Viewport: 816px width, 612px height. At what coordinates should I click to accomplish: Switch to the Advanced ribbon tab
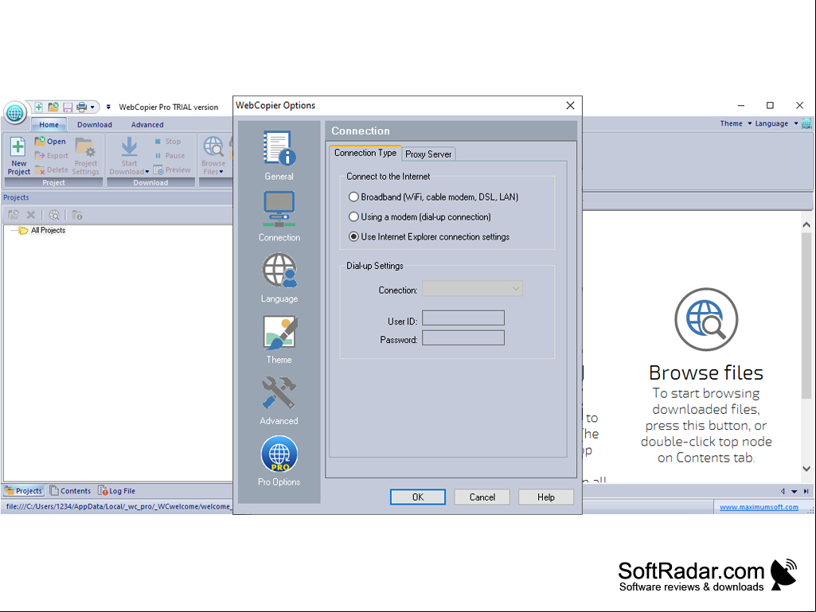pos(147,124)
